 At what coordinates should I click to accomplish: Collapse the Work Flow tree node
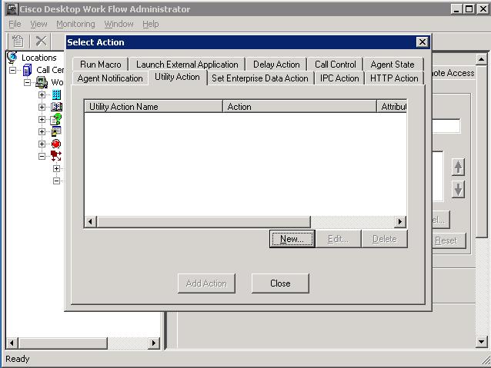coord(27,82)
